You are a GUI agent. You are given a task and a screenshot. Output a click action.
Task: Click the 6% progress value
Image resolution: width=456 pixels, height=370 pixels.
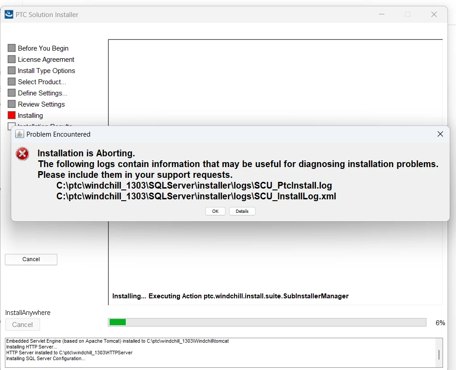(x=440, y=323)
